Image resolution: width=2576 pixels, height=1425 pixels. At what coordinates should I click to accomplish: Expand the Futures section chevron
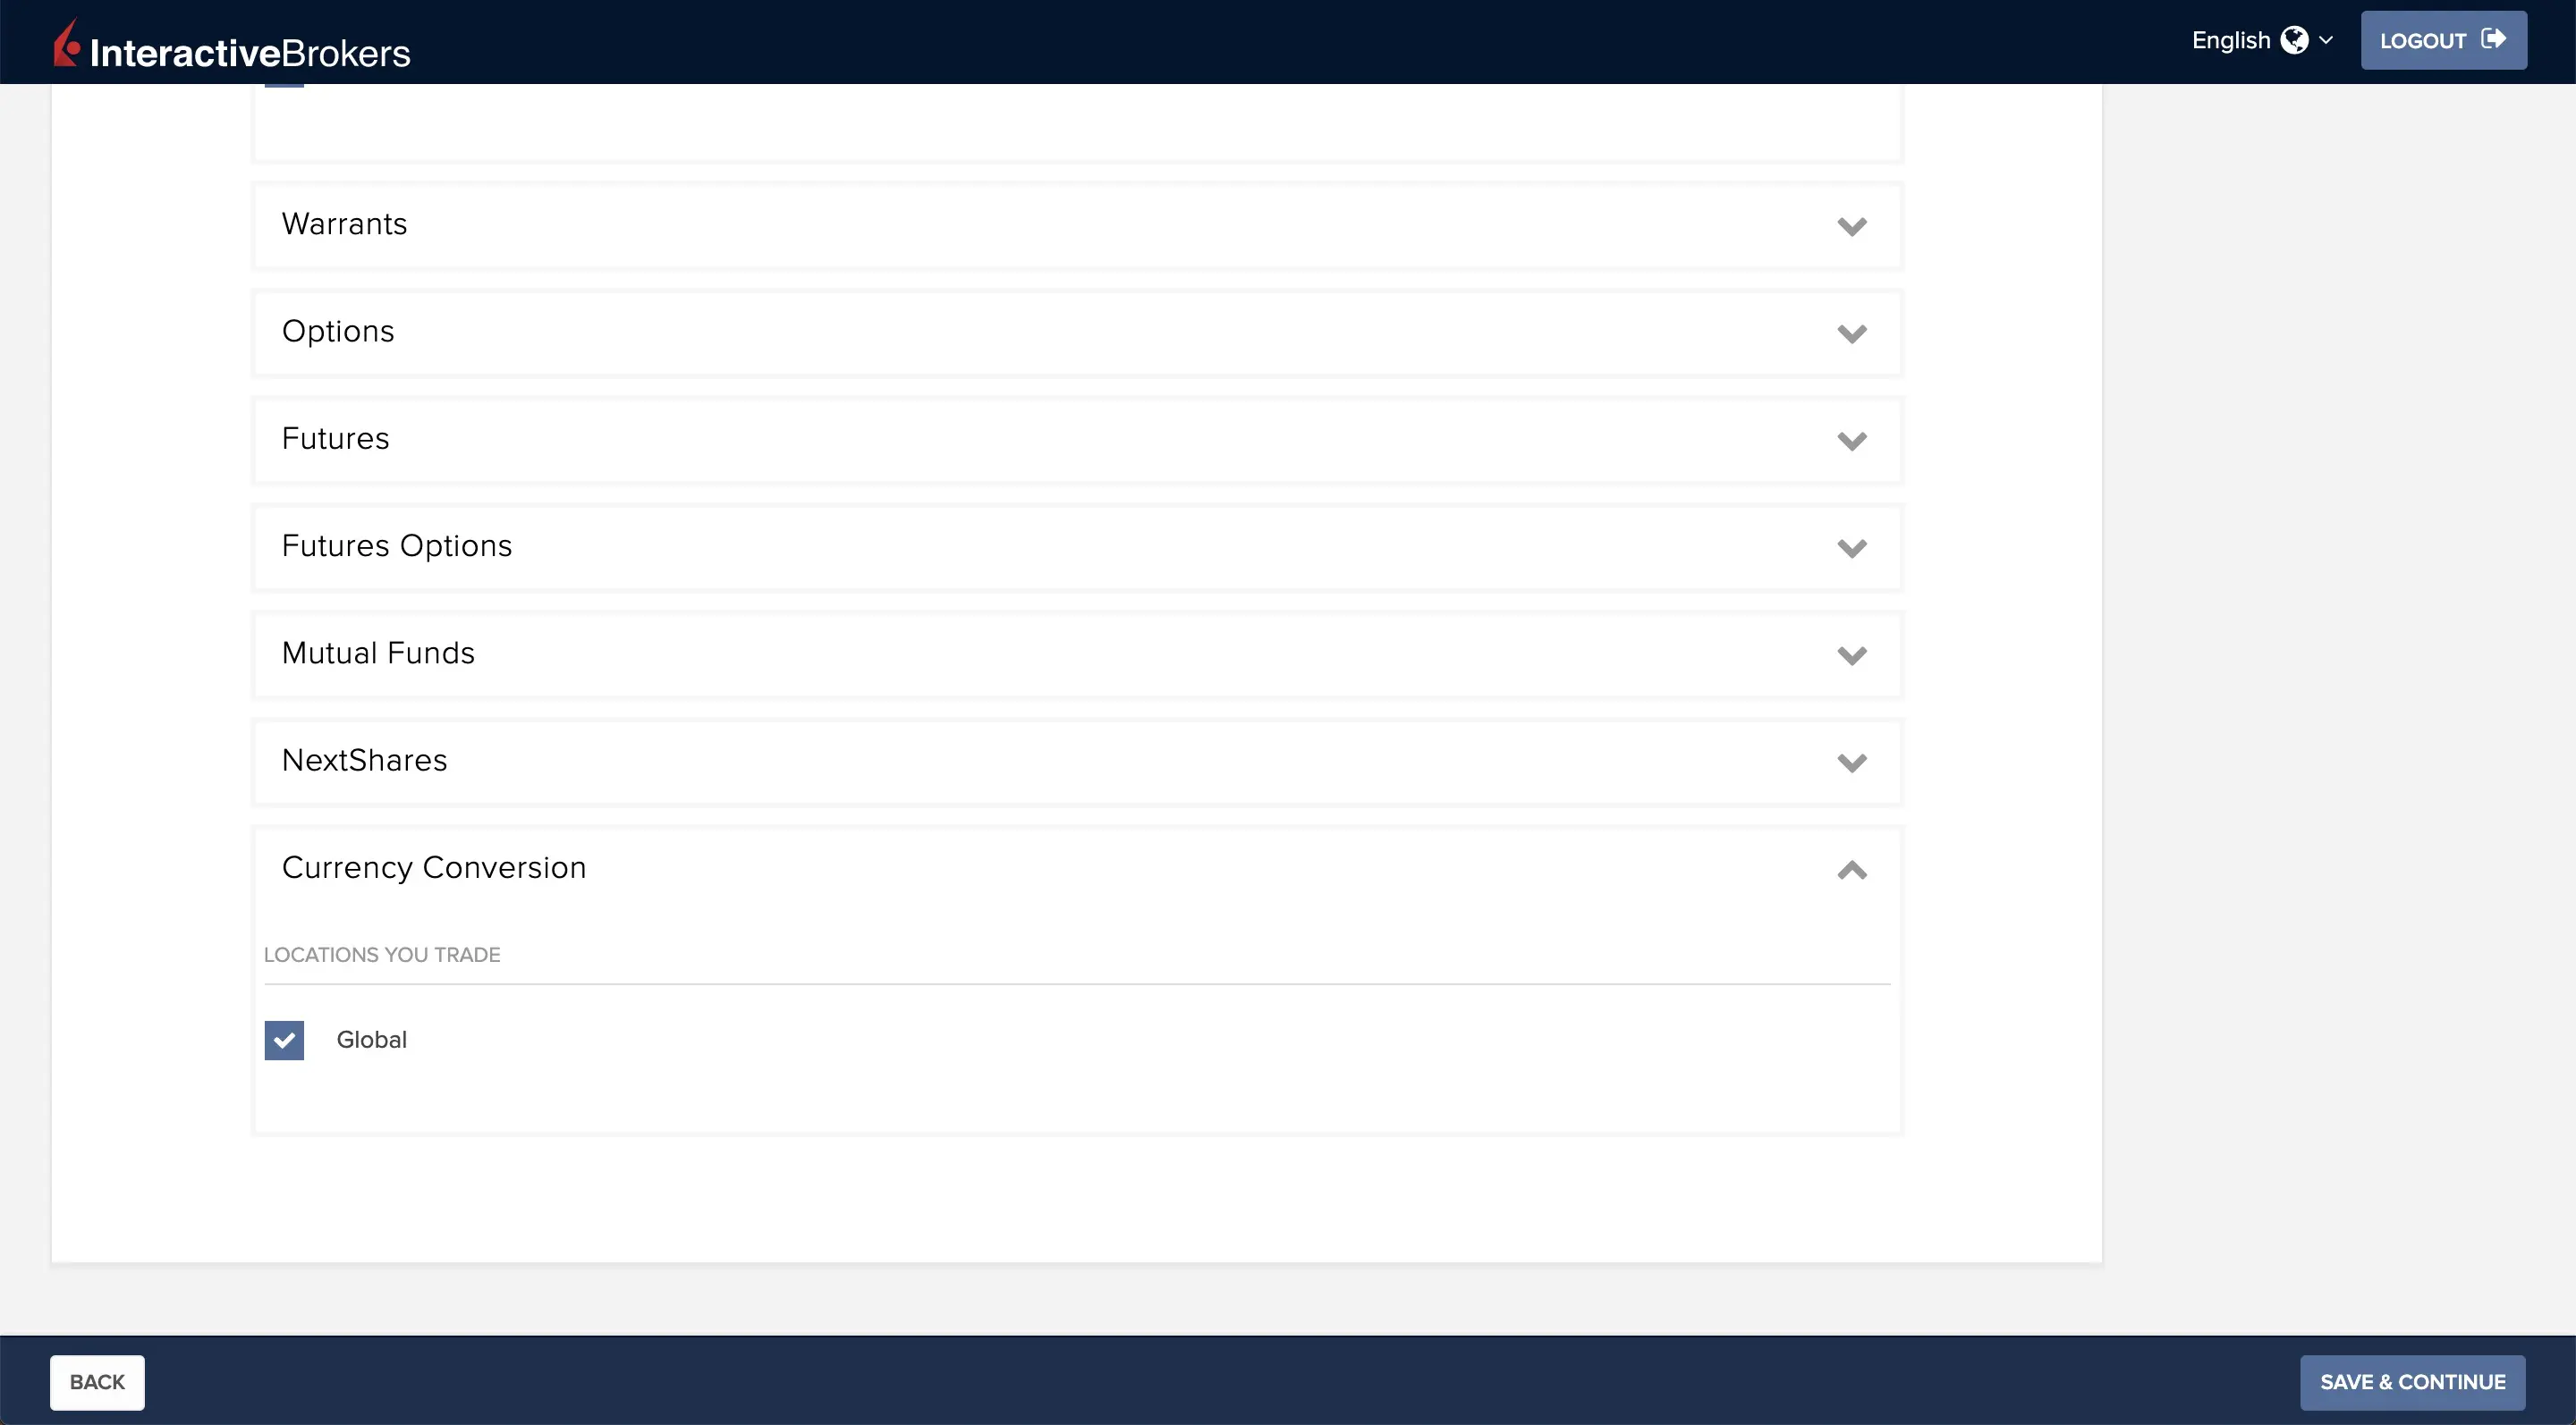click(x=1852, y=441)
